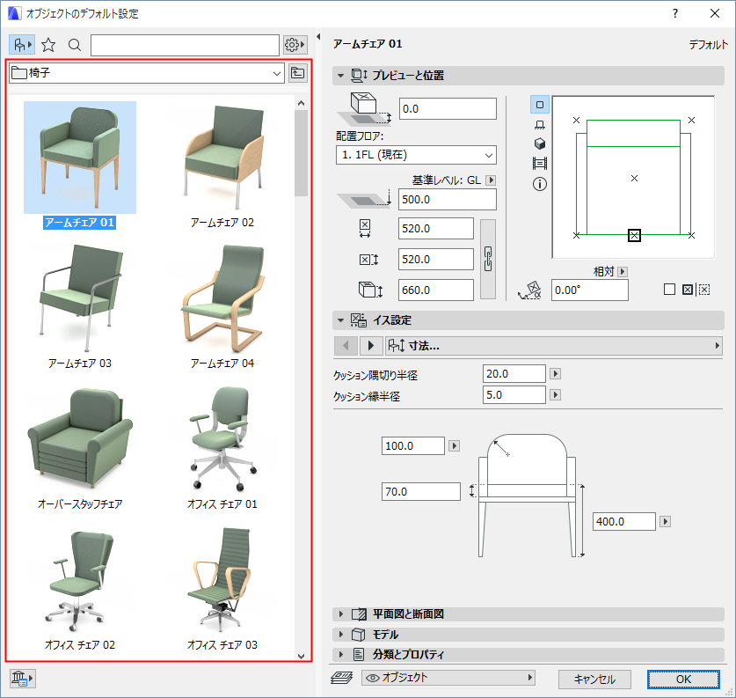
Task: Click the arrow beside クッション隅切り半径 value
Action: click(555, 373)
